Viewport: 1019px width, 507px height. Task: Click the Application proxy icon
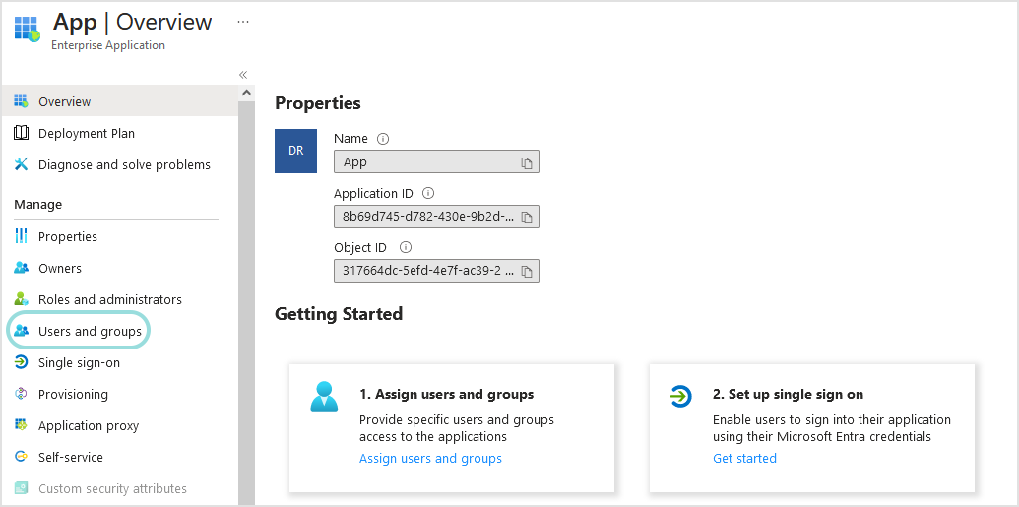pos(21,425)
